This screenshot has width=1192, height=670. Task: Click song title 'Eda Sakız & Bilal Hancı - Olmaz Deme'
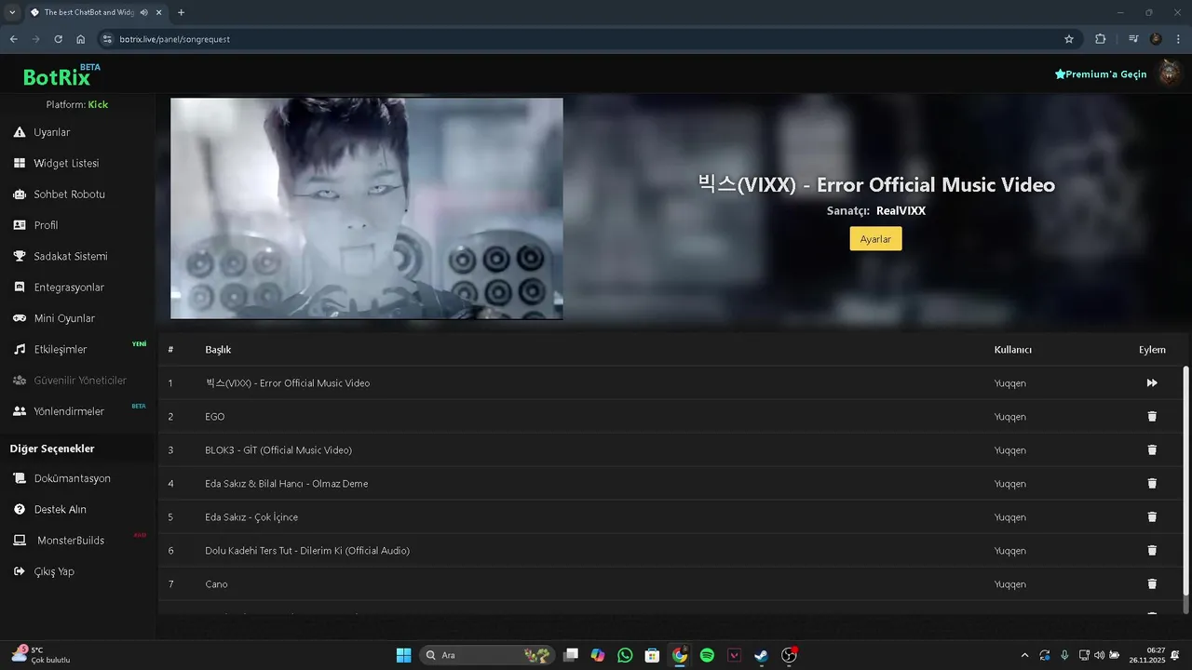pos(287,484)
